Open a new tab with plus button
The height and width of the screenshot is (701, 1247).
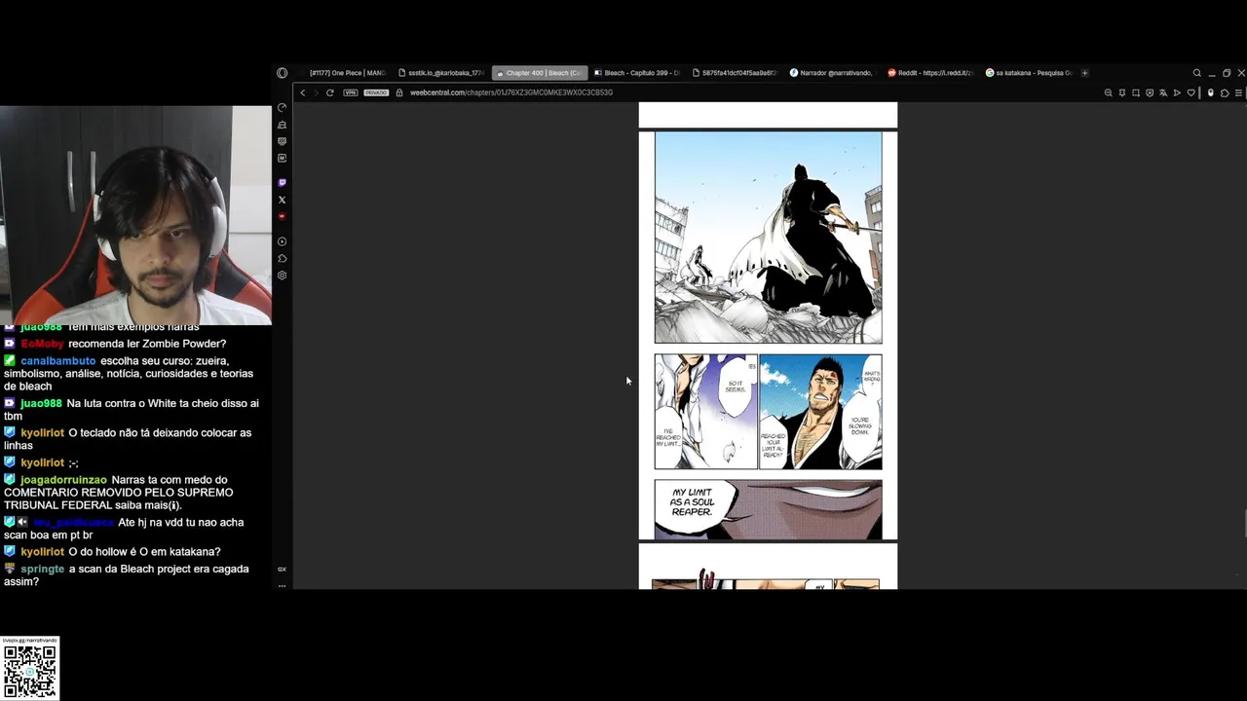click(x=1084, y=73)
